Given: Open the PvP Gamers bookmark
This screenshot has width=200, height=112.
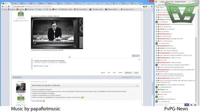Looking at the screenshot, I should click(x=29, y=9).
